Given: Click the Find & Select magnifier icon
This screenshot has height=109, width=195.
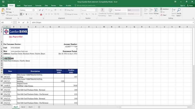Looking at the screenshot, I should tap(179, 10).
